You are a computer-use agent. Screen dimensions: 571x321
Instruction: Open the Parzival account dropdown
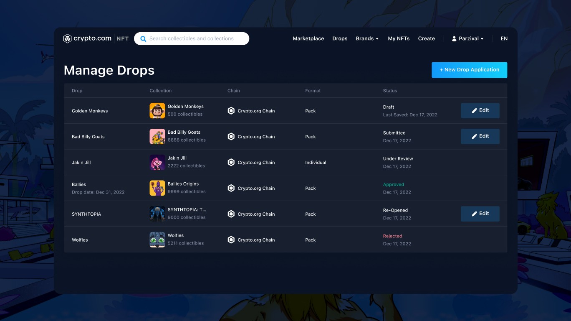click(467, 38)
